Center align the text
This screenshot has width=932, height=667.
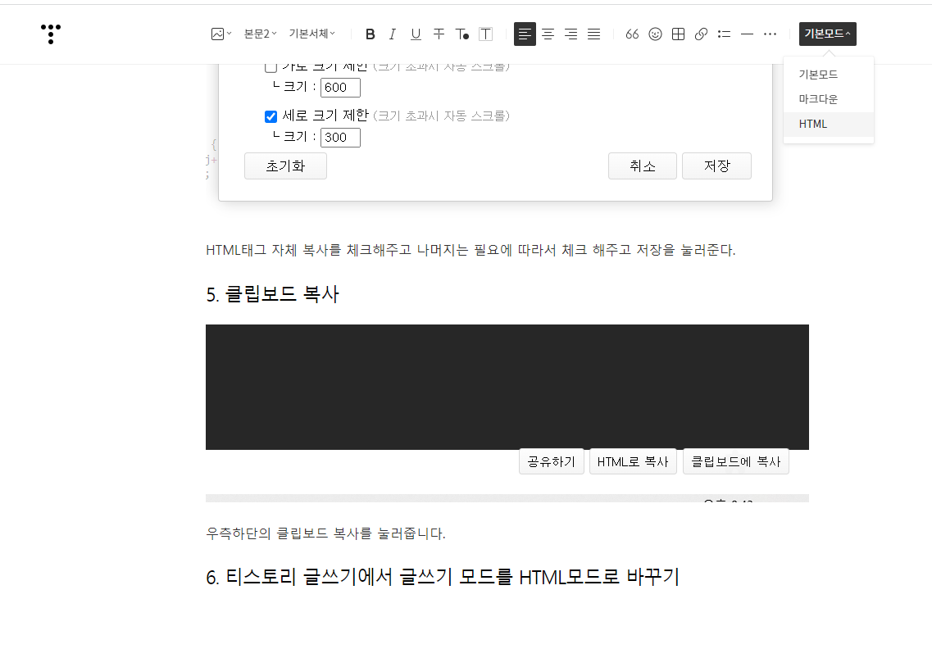548,34
